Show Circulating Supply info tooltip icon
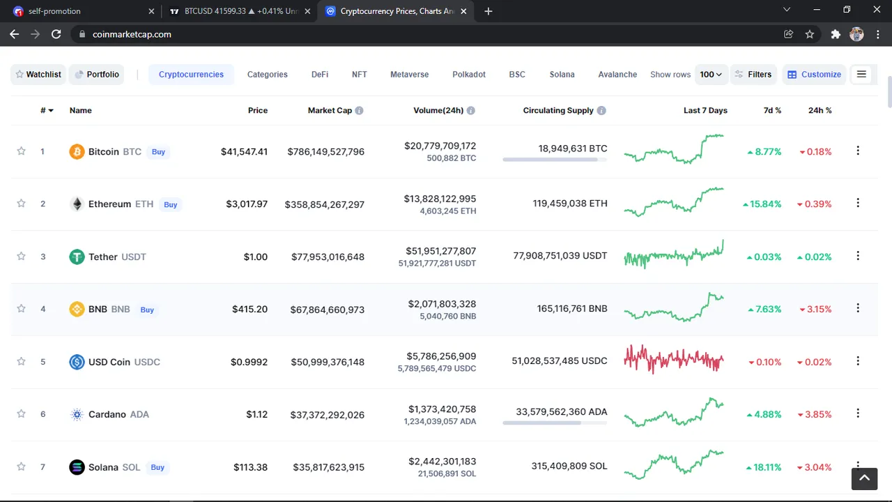The image size is (892, 502). 601,110
